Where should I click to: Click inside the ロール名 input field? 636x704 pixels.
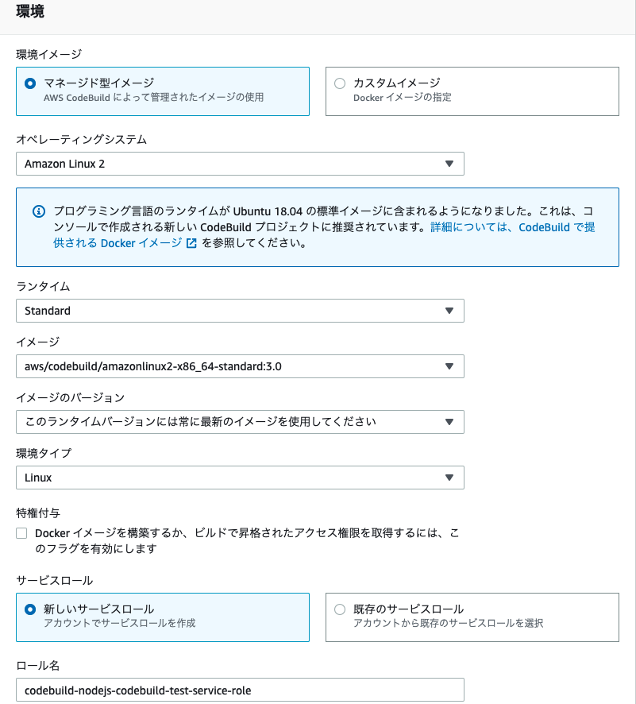tap(238, 690)
